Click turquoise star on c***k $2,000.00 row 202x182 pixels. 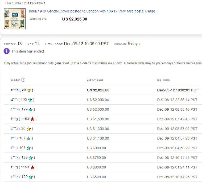31,109
